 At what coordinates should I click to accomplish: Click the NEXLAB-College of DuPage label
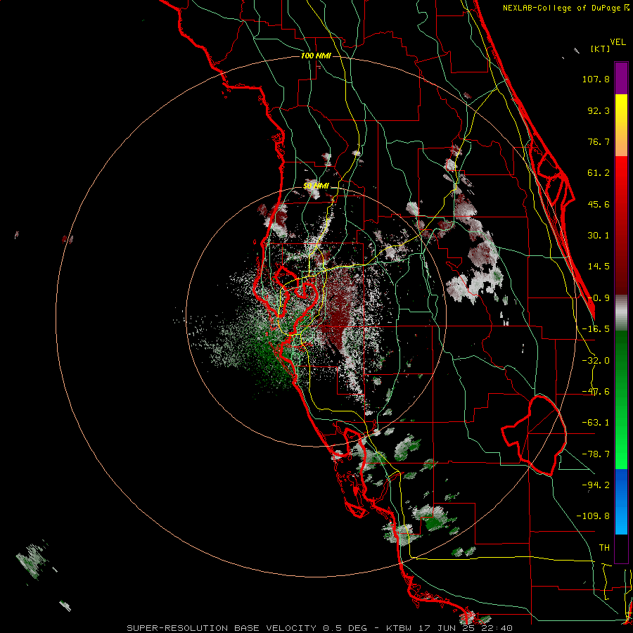click(x=562, y=8)
